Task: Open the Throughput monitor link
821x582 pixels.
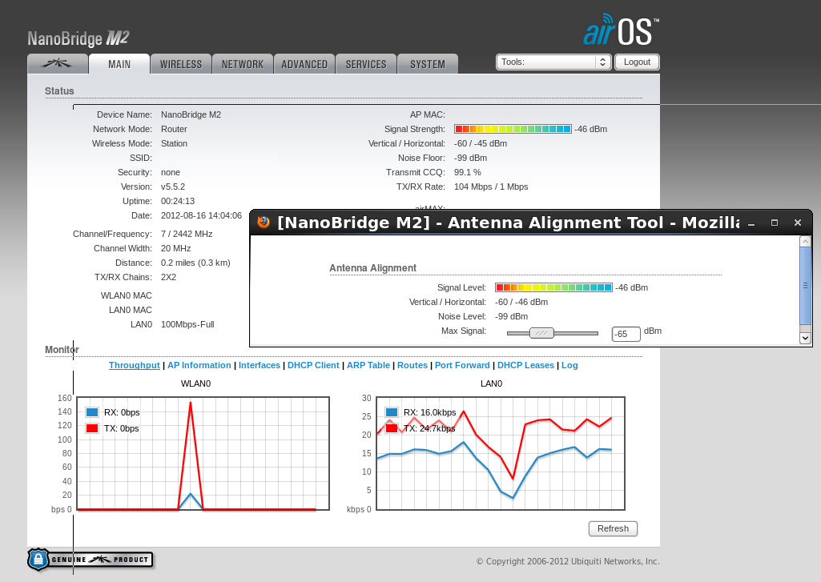Action: 134,365
